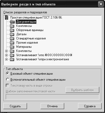Image resolution: width=105 pixels, height=113 pixels.
Task: Toggle the Текстовая часть в виде строки checkbox
Action: pos(7,86)
